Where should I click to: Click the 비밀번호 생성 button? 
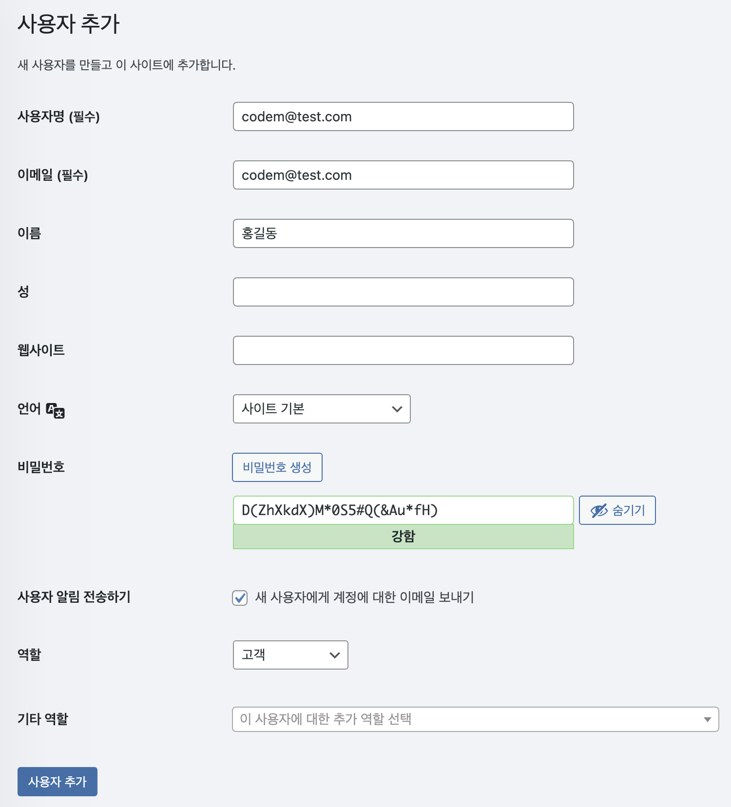(x=277, y=467)
